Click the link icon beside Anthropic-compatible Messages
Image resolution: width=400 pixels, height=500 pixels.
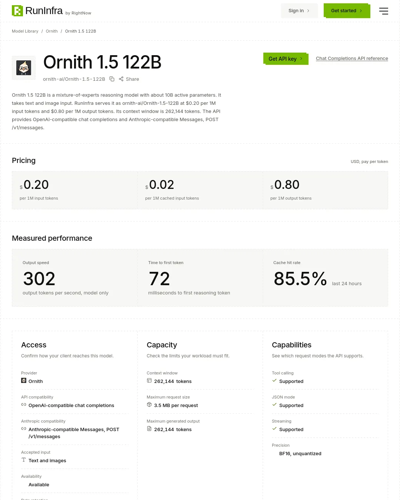tap(24, 429)
